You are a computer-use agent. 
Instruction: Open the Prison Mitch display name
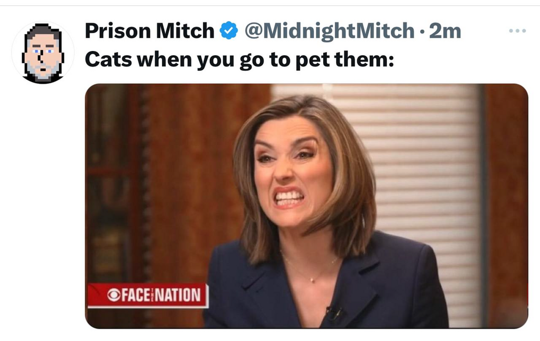(149, 31)
